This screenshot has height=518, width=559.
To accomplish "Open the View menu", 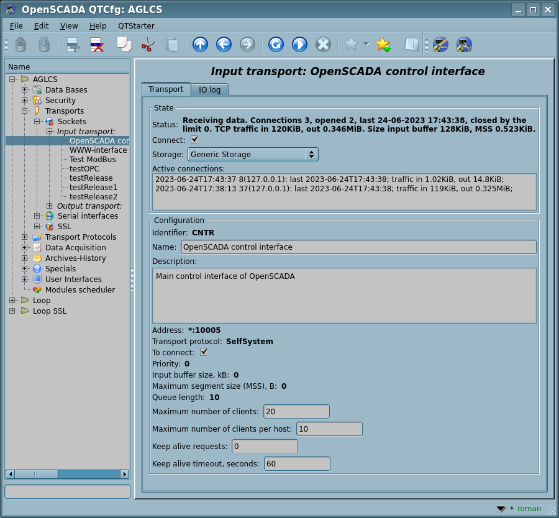I will tap(69, 26).
